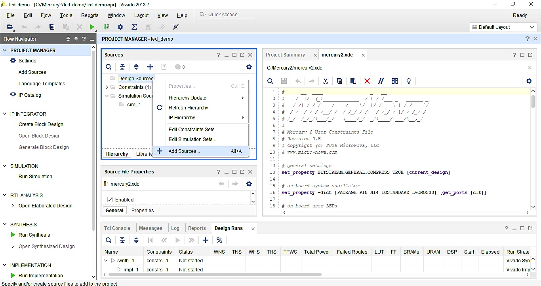
Task: Expand the Constraints folder in Sources tree
Action: (x=107, y=87)
